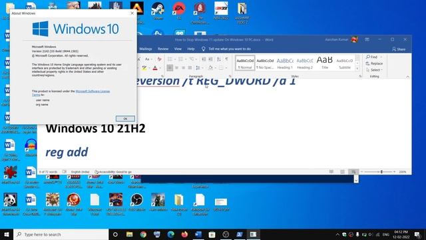The width and height of the screenshot is (426, 240).
Task: Click the Multilevel List icon
Action: tap(192, 59)
